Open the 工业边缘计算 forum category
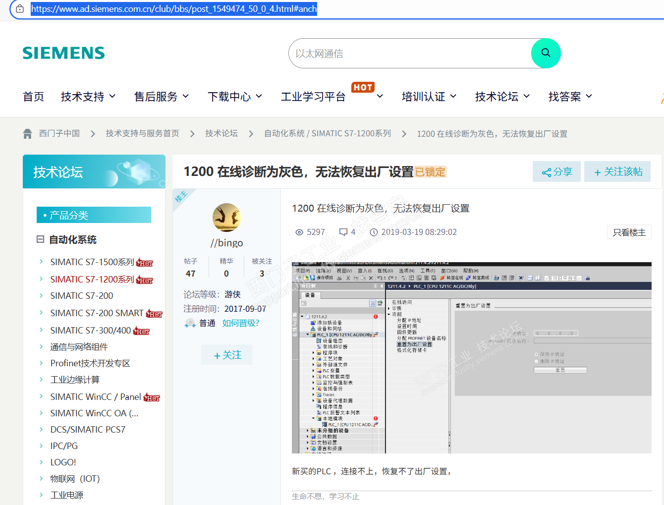Screen dimensions: 664x505 [75, 380]
